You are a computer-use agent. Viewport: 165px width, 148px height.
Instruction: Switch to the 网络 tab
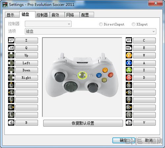coord(72,15)
